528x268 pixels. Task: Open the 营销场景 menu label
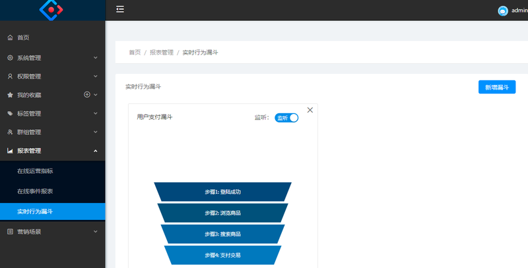(x=29, y=232)
